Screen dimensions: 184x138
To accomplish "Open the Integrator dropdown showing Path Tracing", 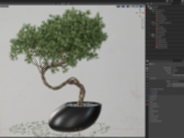I will pos(178,81).
